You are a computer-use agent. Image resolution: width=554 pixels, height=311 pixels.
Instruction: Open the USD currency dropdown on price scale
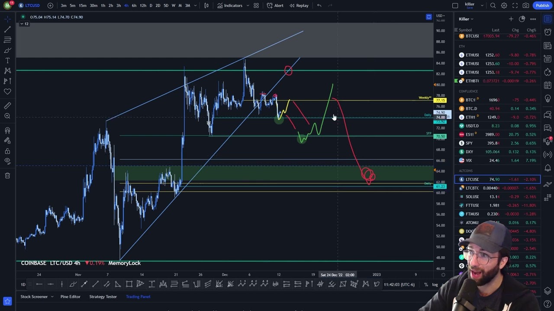441,16
